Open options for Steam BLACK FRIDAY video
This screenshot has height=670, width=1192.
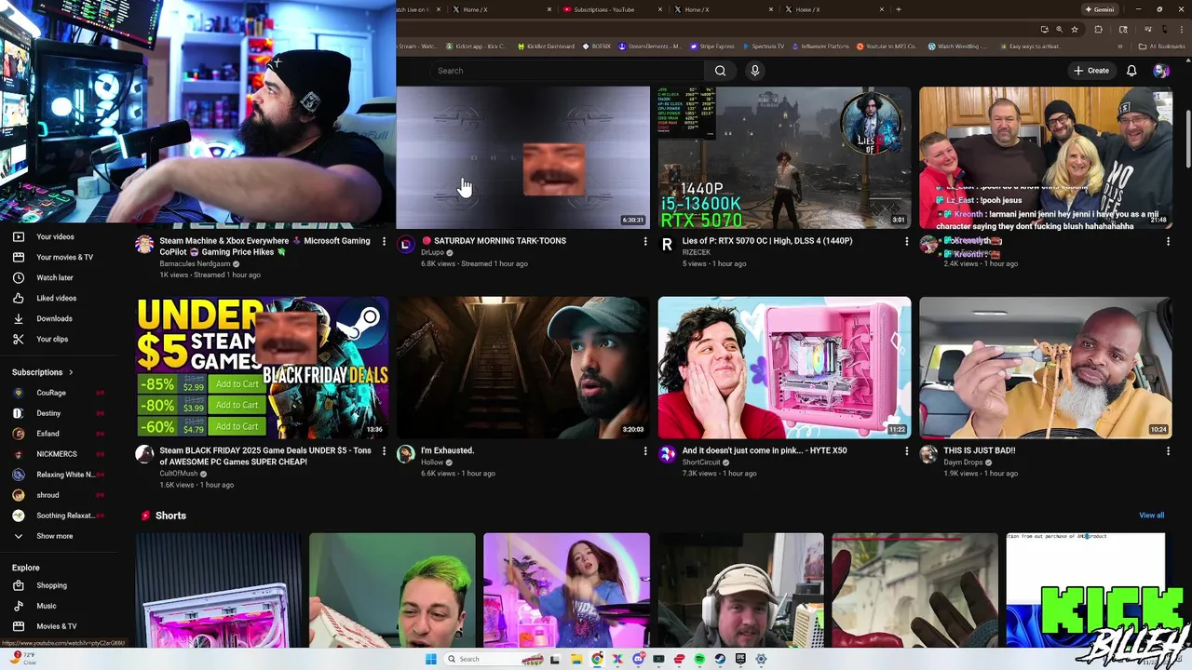(383, 450)
